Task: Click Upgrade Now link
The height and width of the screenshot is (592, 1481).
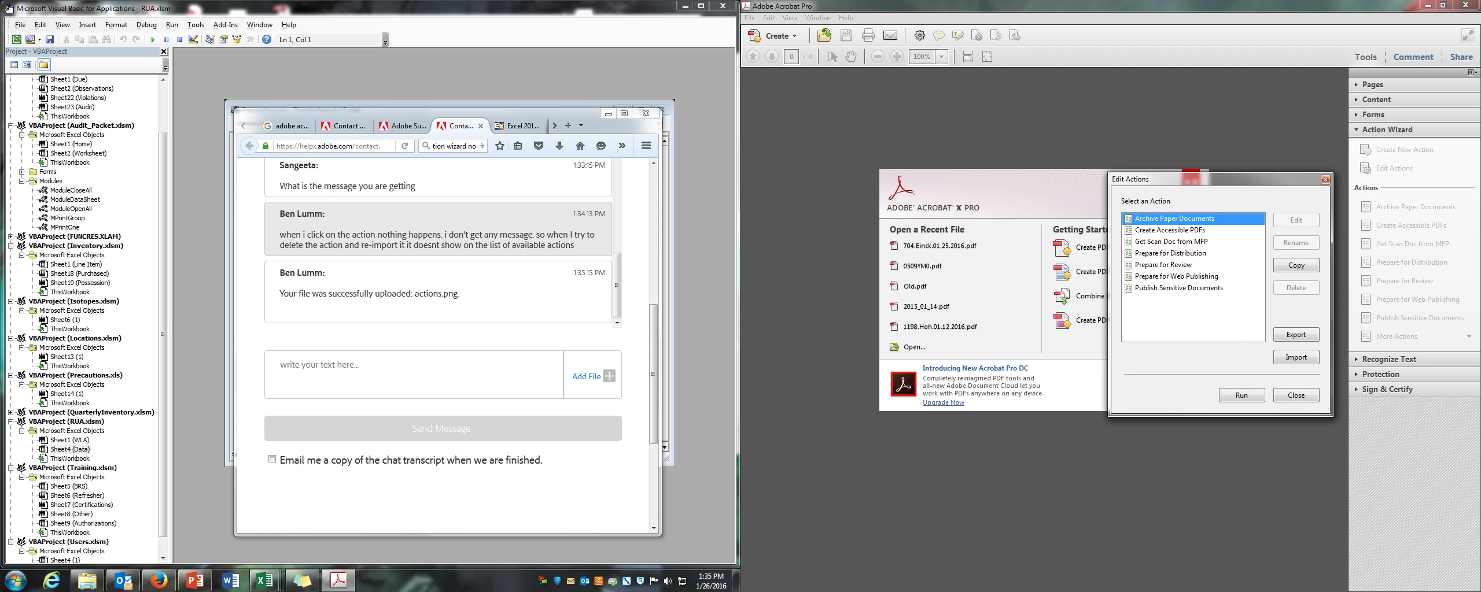Action: (943, 402)
